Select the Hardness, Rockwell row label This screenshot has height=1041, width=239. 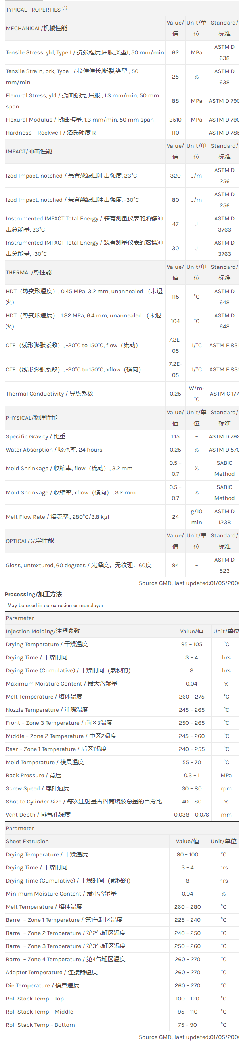51,133
